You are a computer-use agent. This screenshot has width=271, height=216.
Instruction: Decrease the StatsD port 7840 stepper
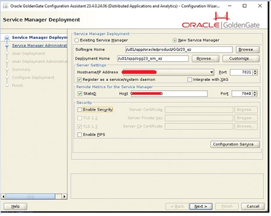pos(255,95)
